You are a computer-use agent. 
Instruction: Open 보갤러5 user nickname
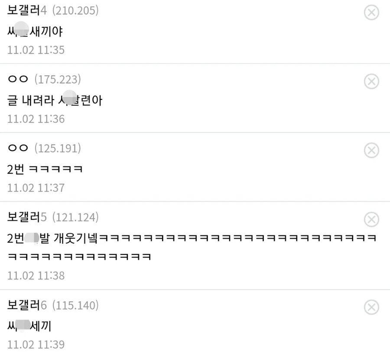click(x=27, y=217)
